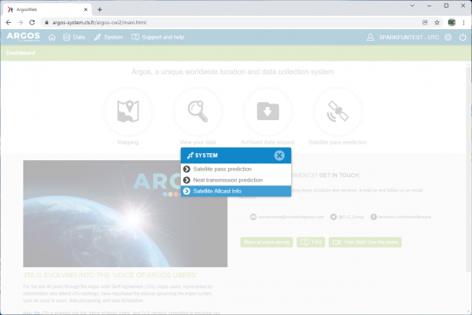Screen dimensions: 472x315
Task: Click the Archived data request label
Action: 267,142
